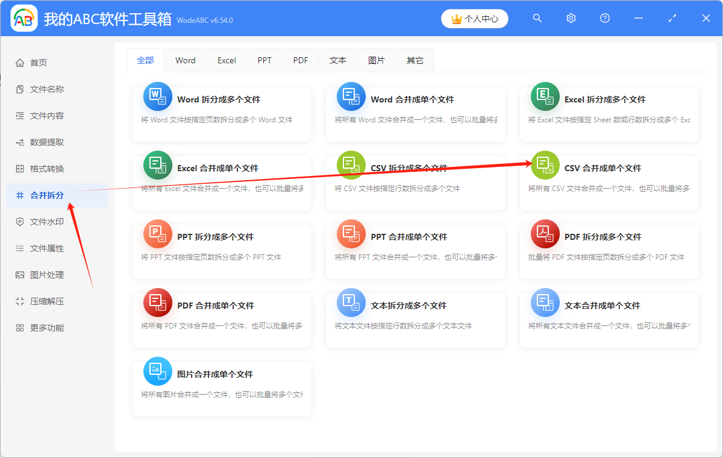Open the CSV merge into single file icon
This screenshot has width=723, height=458.
tap(545, 166)
